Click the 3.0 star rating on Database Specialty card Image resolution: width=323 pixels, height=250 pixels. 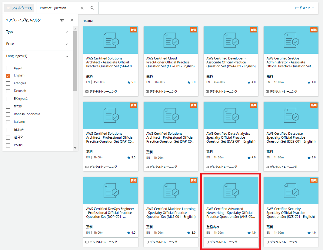pos(311,157)
